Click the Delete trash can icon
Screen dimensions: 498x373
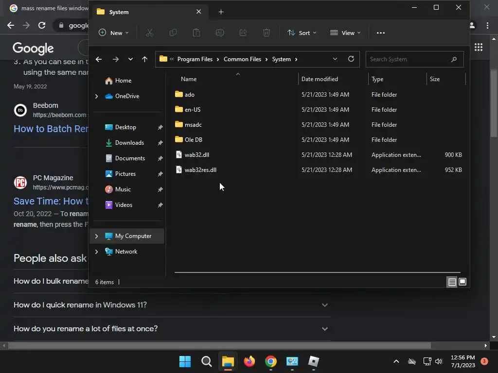click(x=267, y=33)
